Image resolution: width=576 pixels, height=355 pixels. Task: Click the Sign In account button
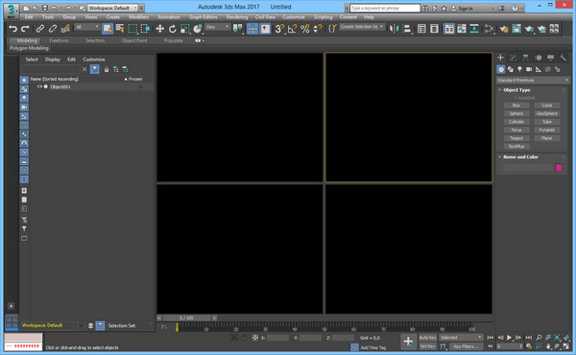463,8
